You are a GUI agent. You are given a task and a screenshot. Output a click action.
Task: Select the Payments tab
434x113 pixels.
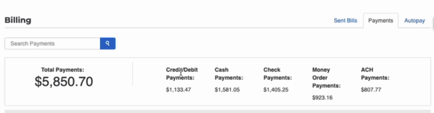pos(381,21)
